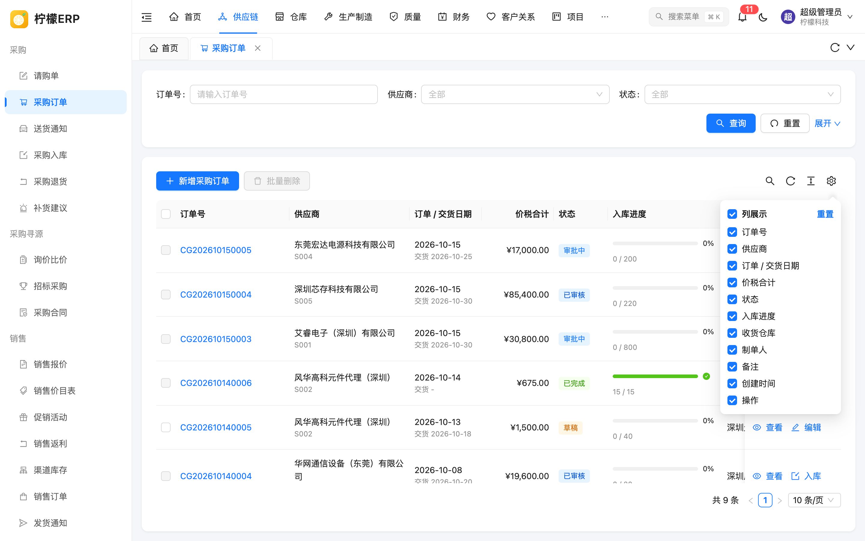Image resolution: width=865 pixels, height=541 pixels.
Task: Open 采购合同 in the sidebar
Action: 66,313
